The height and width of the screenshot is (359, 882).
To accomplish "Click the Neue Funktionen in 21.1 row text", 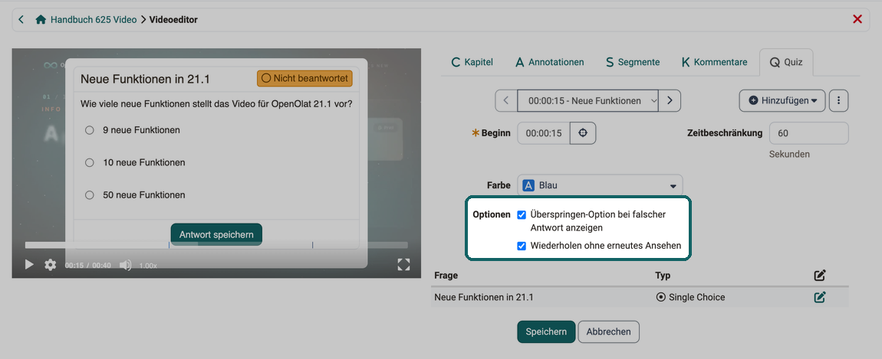I will (x=484, y=297).
